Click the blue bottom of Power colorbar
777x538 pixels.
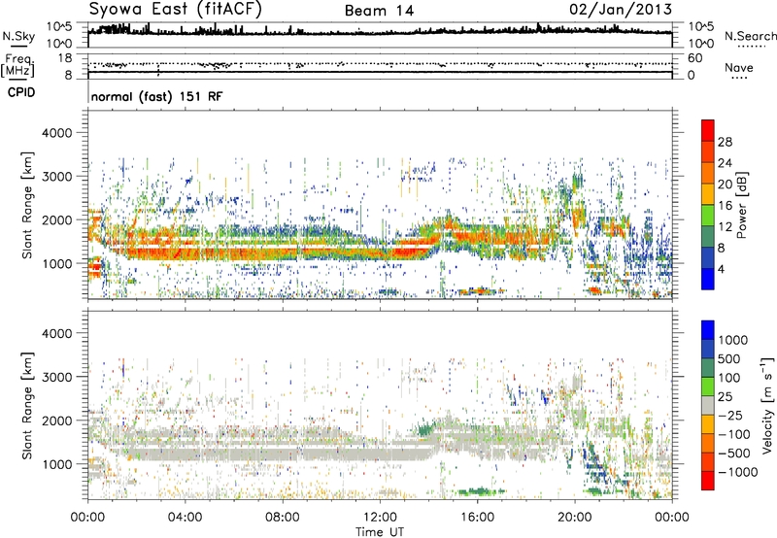[708, 280]
